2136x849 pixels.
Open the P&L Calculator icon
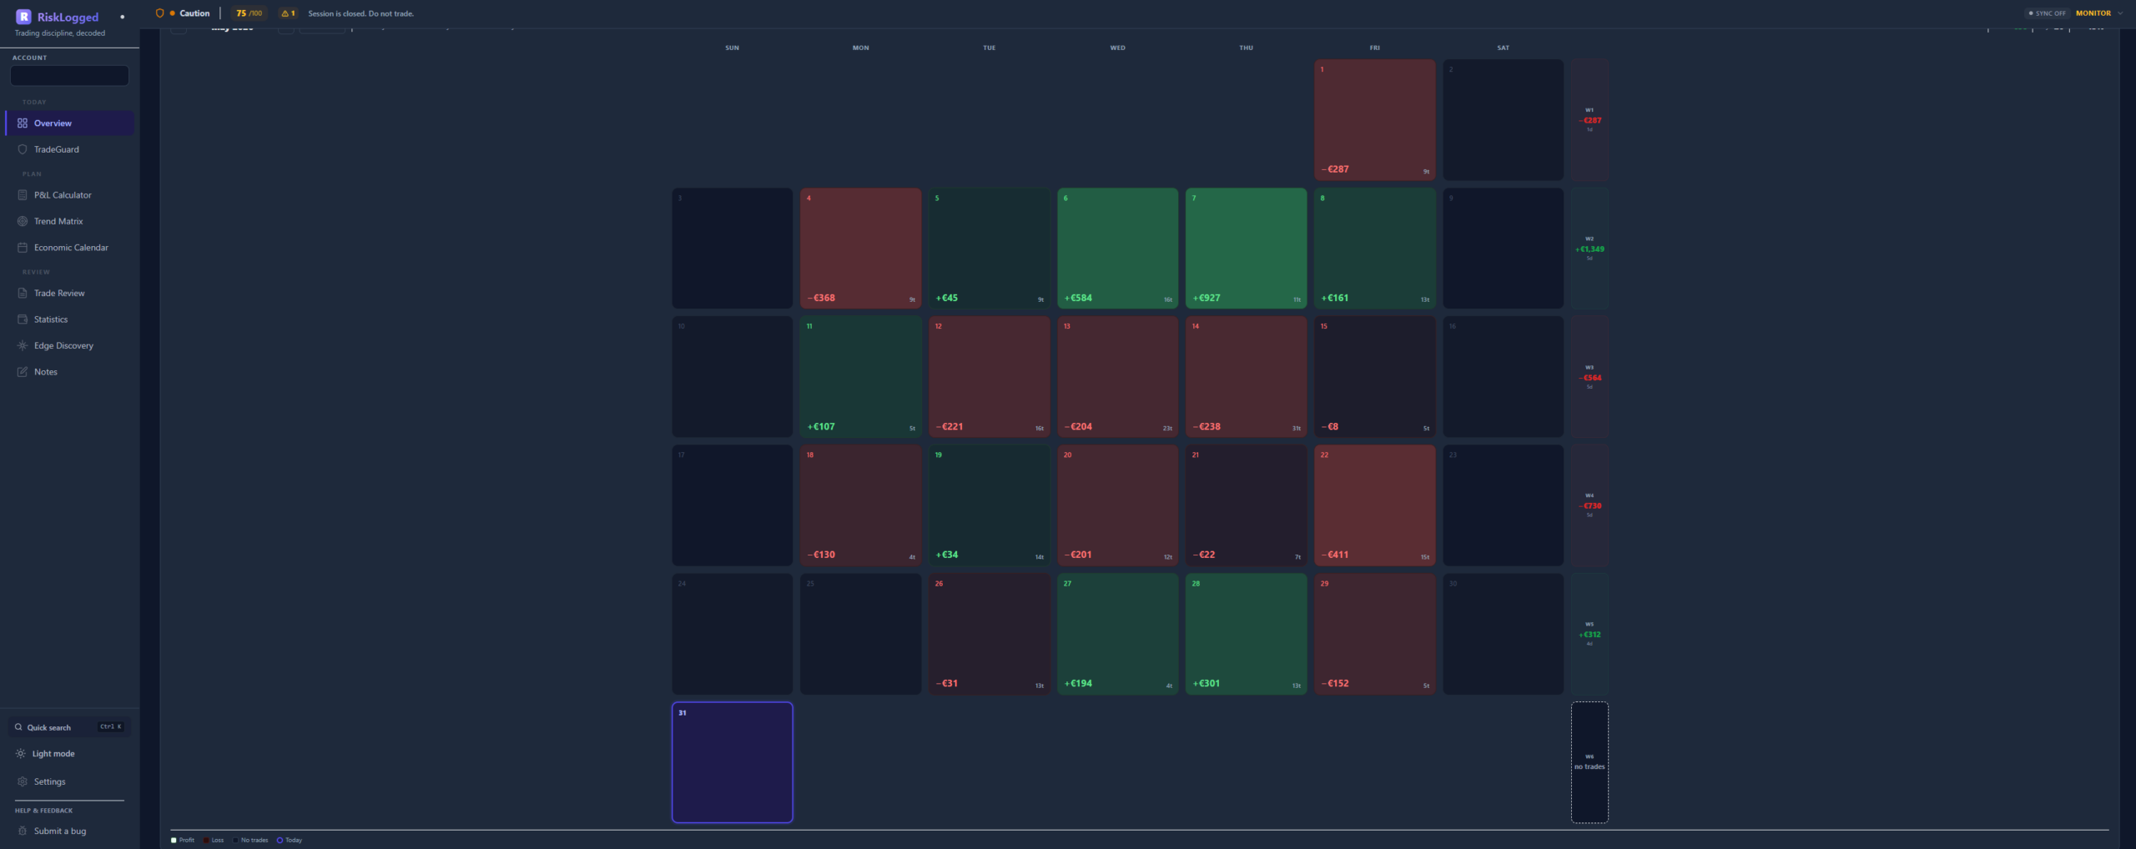click(23, 195)
